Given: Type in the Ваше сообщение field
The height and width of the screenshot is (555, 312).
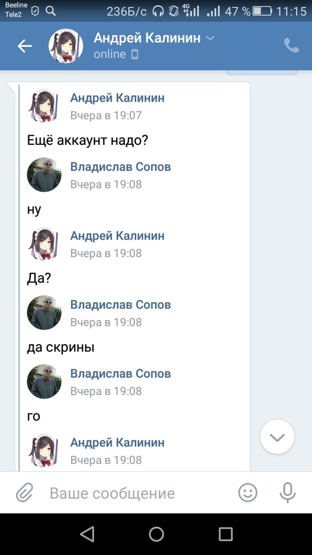Looking at the screenshot, I should click(134, 493).
